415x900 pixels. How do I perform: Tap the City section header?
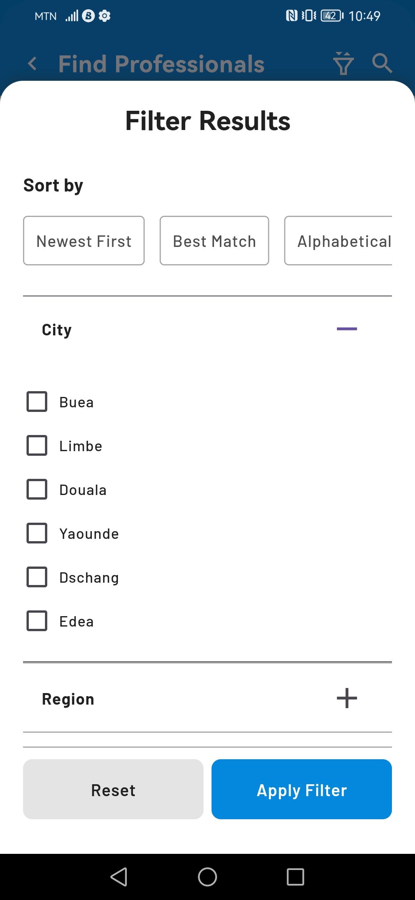207,330
